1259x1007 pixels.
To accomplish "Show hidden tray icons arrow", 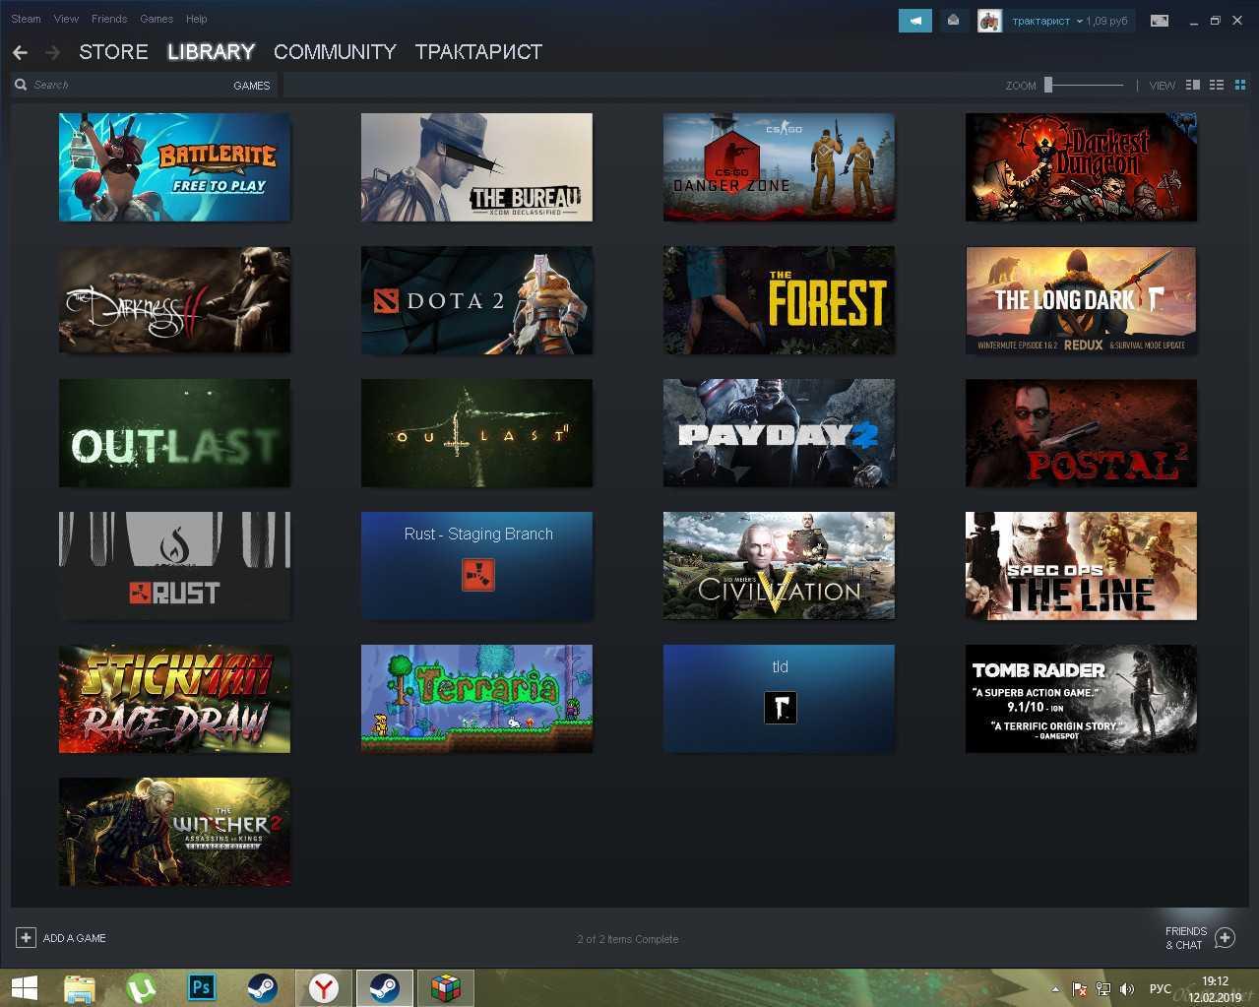I will click(1055, 988).
